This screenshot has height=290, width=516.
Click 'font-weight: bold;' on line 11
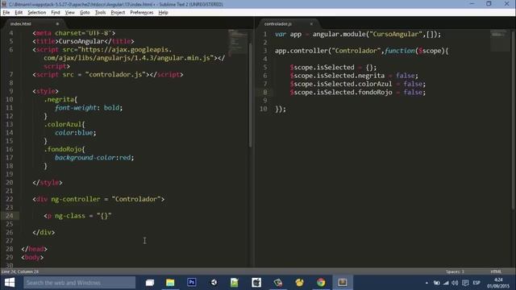pos(89,108)
